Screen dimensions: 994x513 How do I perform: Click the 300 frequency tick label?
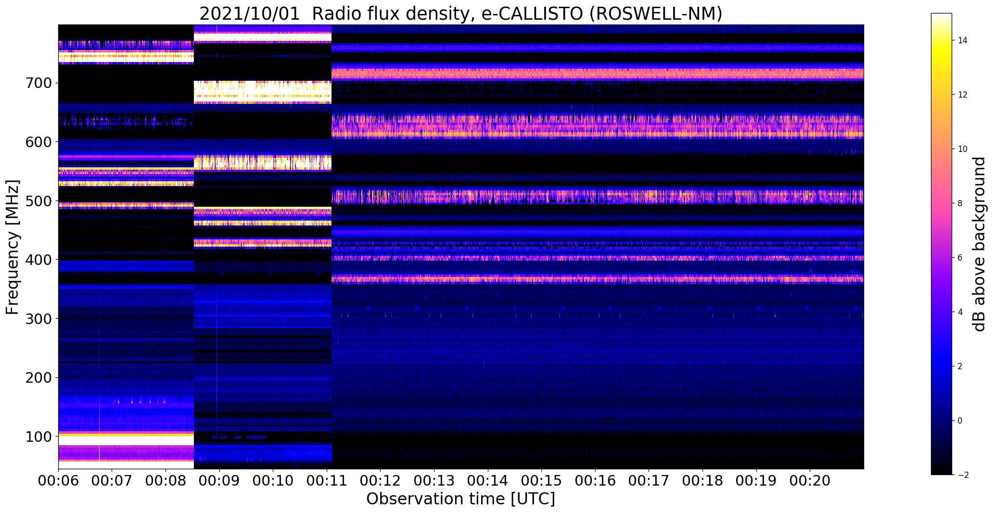[38, 319]
